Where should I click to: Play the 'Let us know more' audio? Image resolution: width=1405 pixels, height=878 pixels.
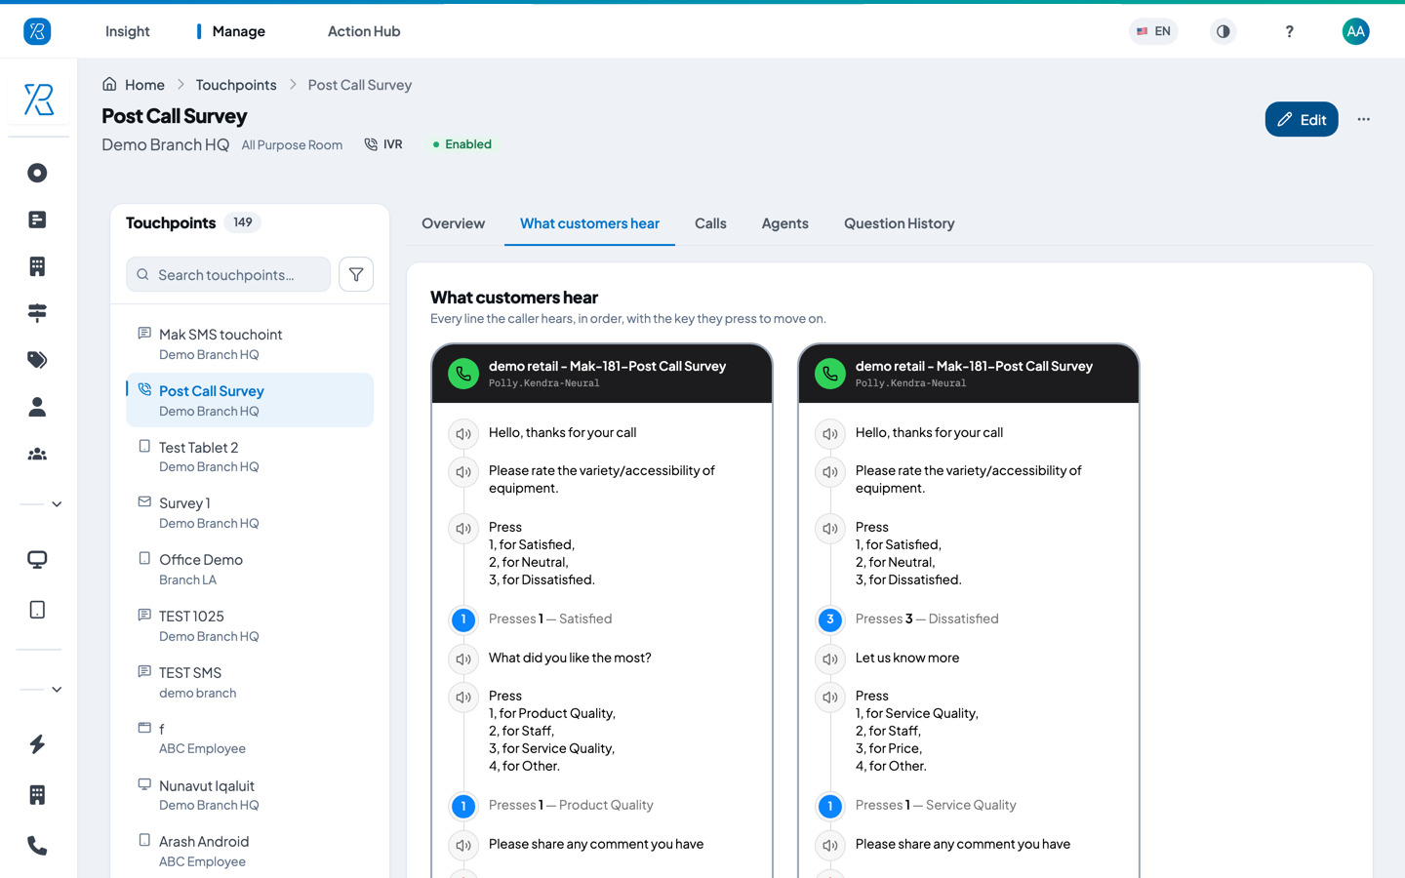coord(830,658)
